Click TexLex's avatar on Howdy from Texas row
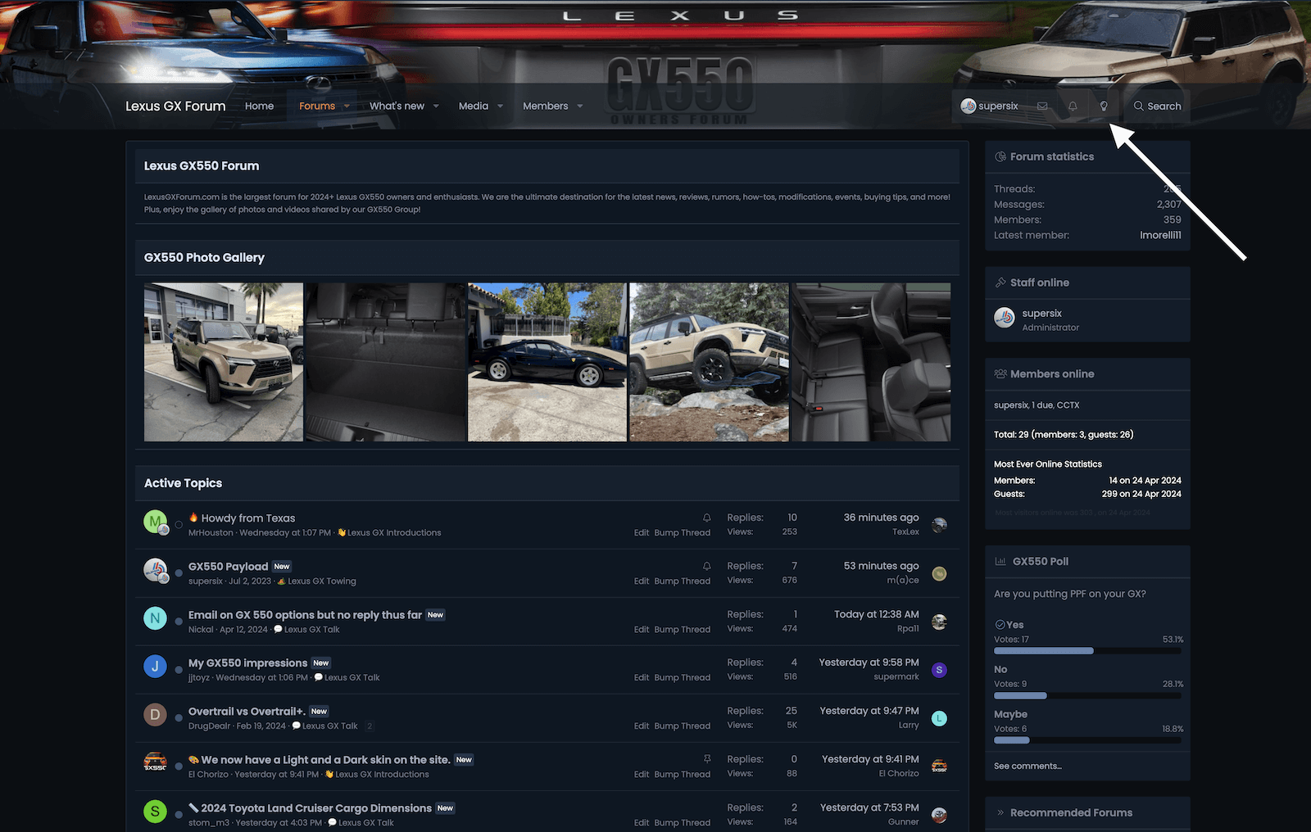 coord(939,525)
